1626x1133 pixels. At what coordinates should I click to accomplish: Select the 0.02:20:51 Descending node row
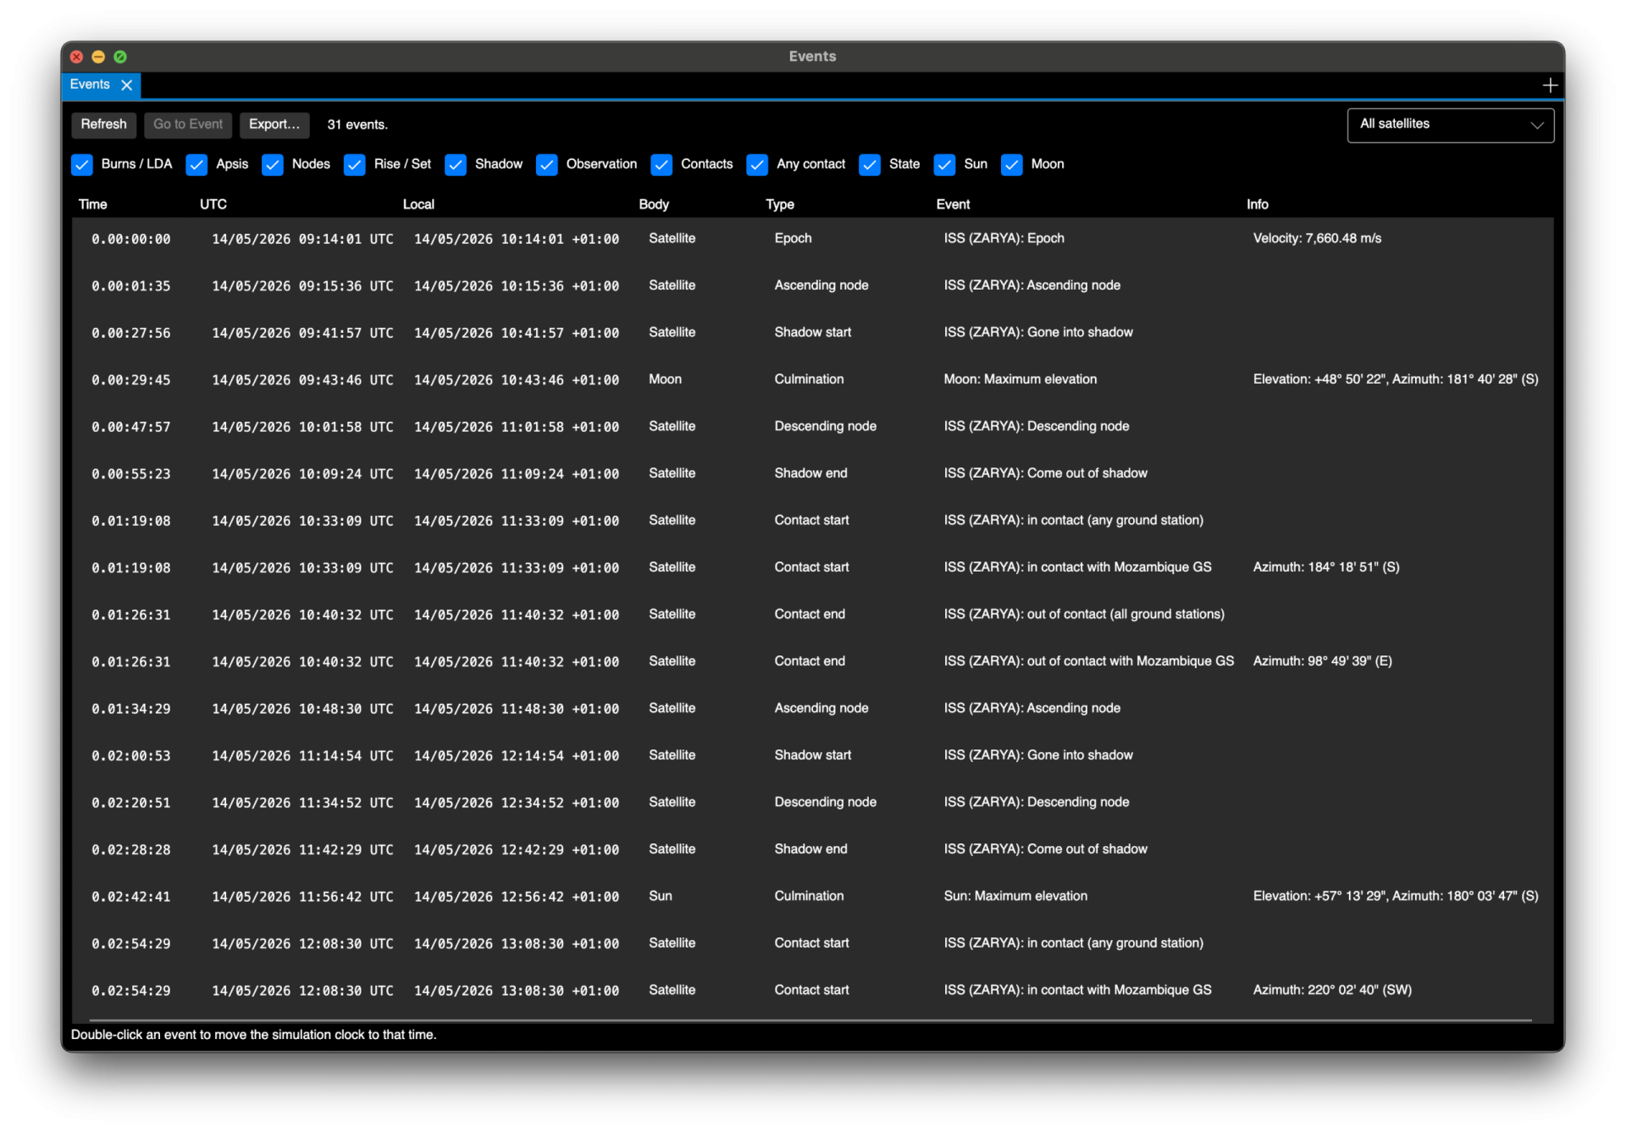pos(813,803)
